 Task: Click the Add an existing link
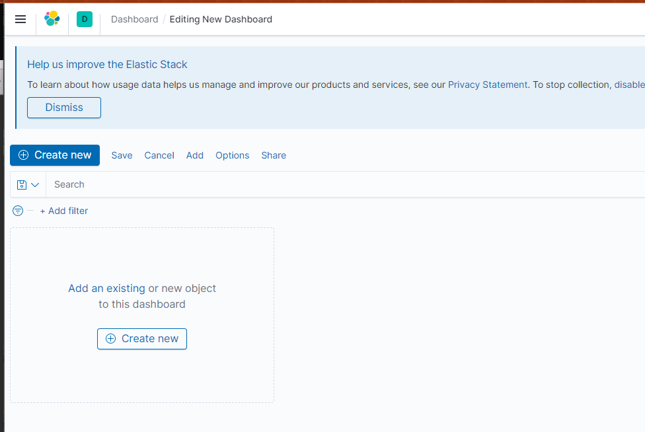[x=106, y=288]
